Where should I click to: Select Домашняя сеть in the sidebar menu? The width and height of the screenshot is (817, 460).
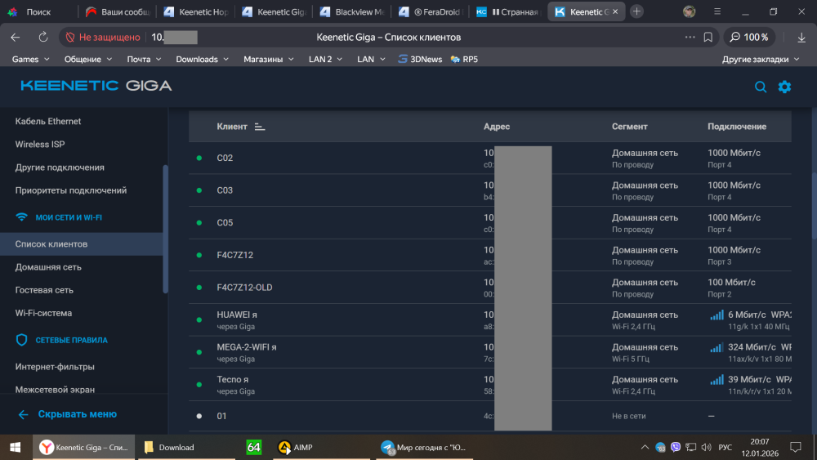pos(48,267)
